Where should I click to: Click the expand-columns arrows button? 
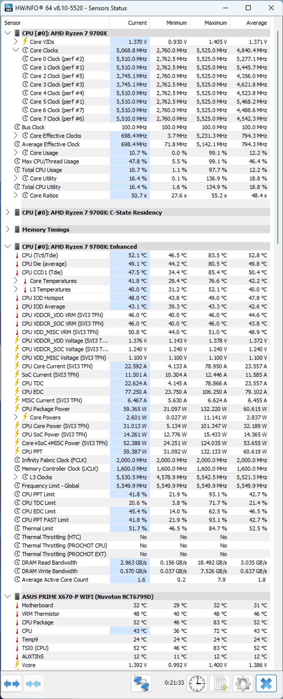[x=12, y=683]
